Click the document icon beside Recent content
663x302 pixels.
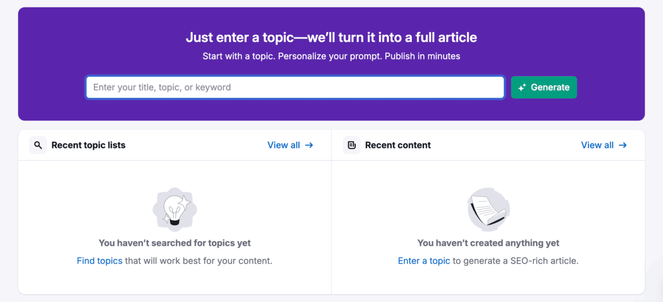pos(351,145)
